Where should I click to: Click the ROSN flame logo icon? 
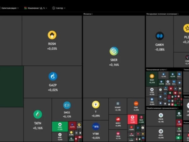coord(52,35)
